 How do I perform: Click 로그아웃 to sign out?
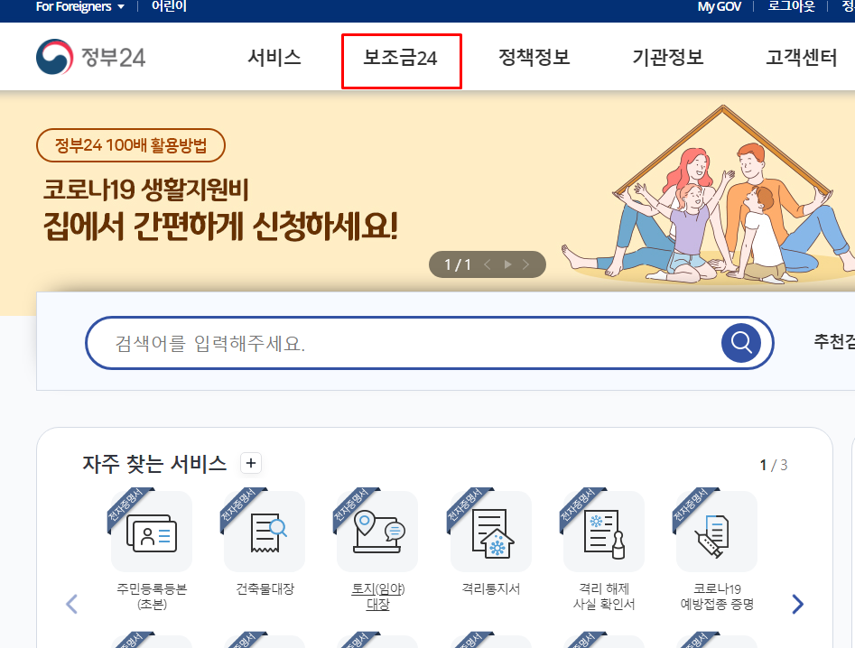(791, 6)
